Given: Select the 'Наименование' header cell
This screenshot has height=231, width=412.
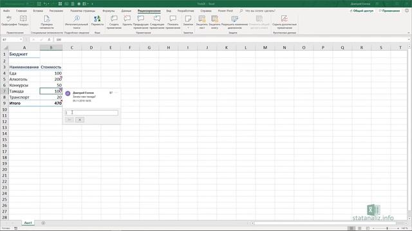Looking at the screenshot, I should [x=24, y=67].
